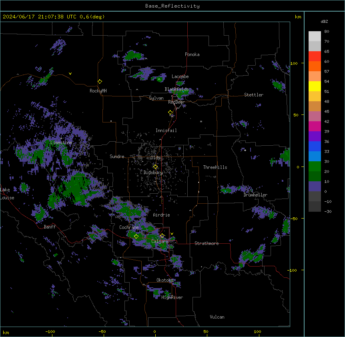Click the yellow diamond marker south of RedDeer
The image size is (345, 337).
(x=170, y=112)
